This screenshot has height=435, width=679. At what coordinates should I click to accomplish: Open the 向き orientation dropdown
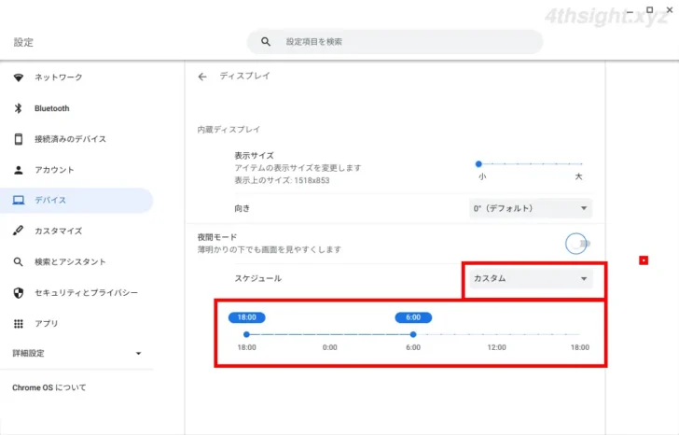click(531, 208)
